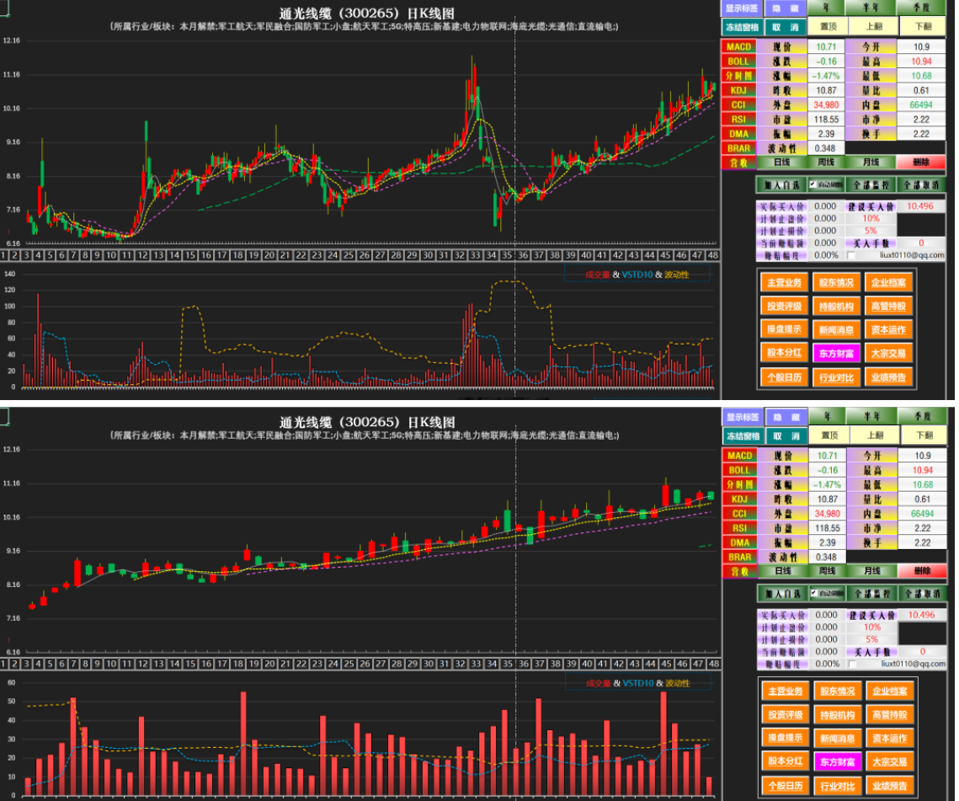Open 投资评级 in the upper panel
959x801 pixels.
pyautogui.click(x=784, y=306)
